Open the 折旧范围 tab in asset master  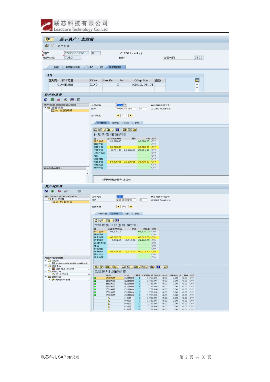[115, 67]
